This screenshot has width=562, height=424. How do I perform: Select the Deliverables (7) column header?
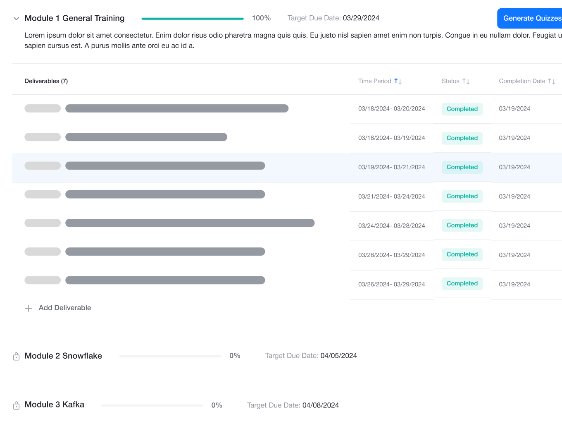pyautogui.click(x=46, y=81)
